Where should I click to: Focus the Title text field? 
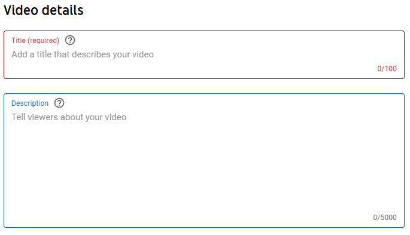(x=204, y=54)
